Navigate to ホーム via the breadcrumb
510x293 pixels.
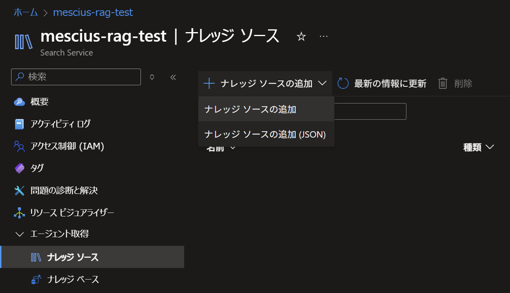(25, 12)
